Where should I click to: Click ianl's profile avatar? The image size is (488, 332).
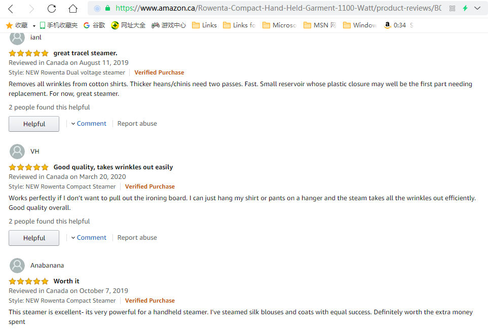point(17,38)
